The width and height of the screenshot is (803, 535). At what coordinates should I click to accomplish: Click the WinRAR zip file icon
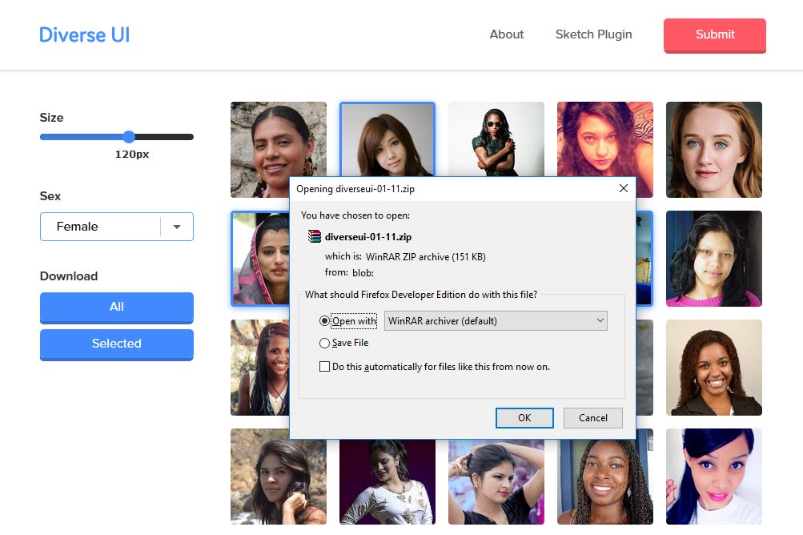tap(315, 237)
